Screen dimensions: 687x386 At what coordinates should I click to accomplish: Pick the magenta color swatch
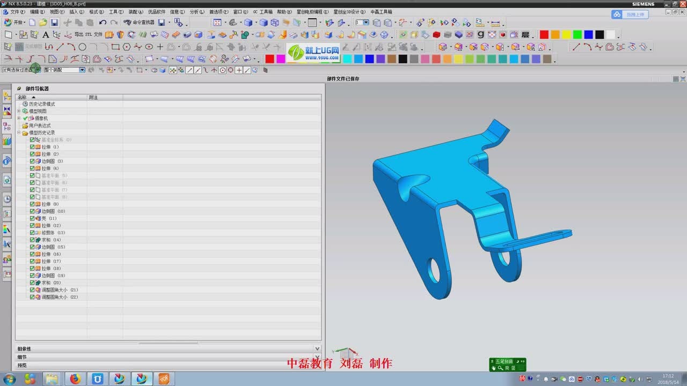coord(281,59)
